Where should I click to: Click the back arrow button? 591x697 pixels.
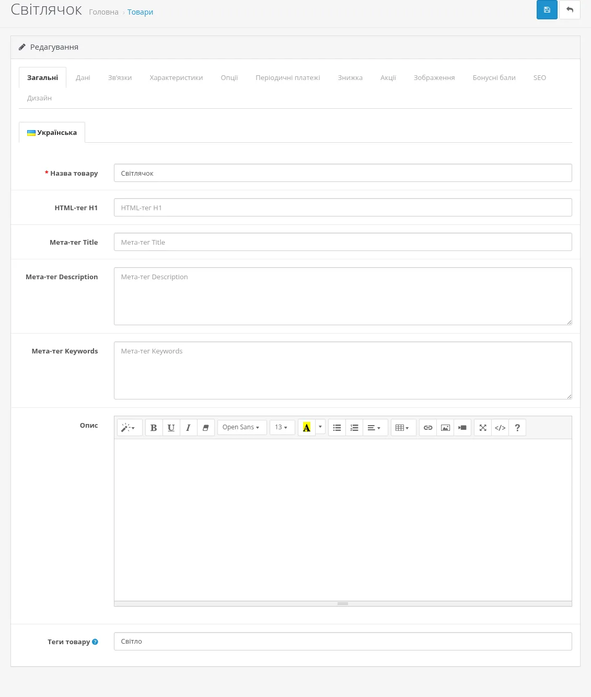click(x=570, y=10)
